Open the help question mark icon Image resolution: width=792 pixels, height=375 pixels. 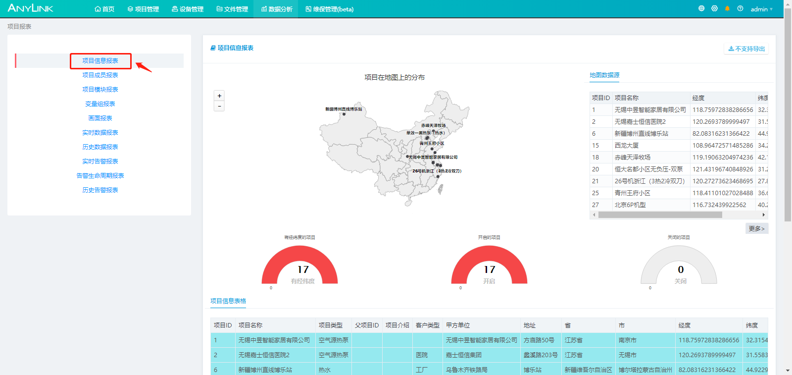click(x=740, y=8)
